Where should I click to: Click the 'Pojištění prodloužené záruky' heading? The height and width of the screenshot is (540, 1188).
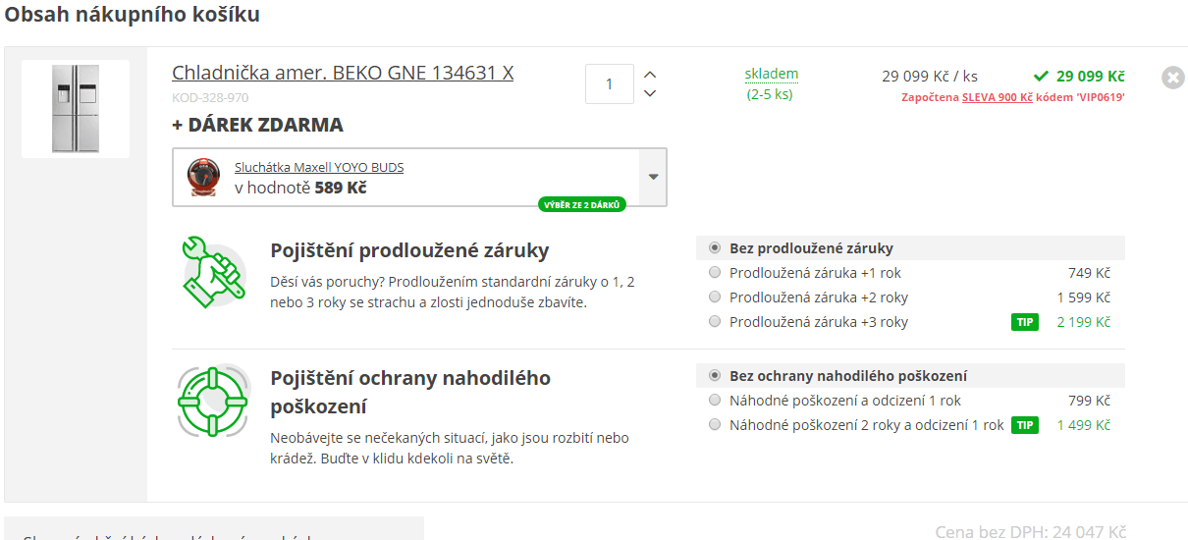pos(409,249)
